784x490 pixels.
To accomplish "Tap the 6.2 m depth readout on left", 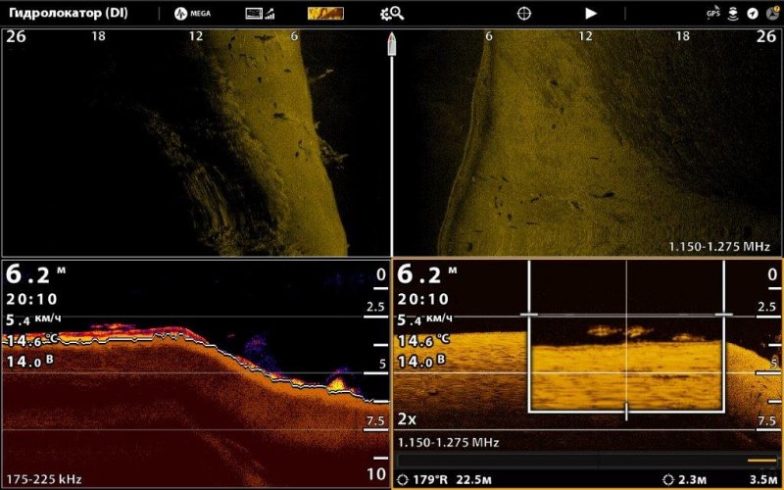I will click(29, 276).
